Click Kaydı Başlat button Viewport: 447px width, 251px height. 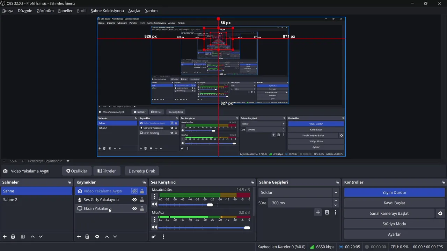[394, 203]
